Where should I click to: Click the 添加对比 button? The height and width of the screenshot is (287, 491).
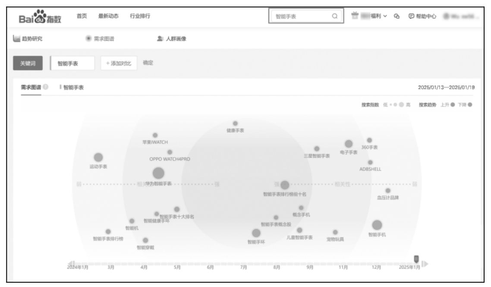119,63
